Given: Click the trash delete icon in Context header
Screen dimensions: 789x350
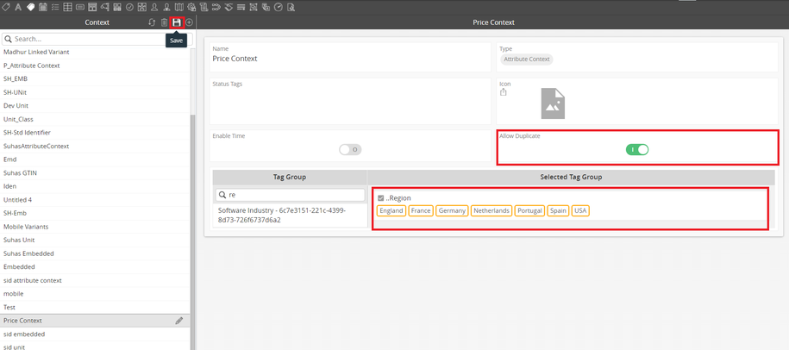Looking at the screenshot, I should [x=164, y=22].
